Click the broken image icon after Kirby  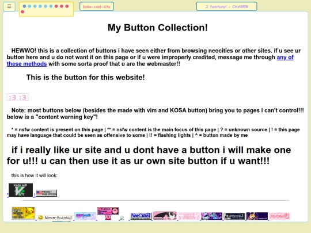click(x=122, y=218)
